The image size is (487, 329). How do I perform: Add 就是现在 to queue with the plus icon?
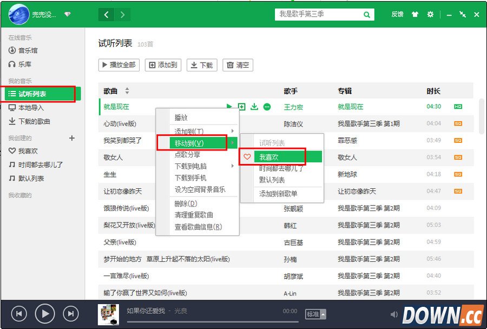click(242, 107)
